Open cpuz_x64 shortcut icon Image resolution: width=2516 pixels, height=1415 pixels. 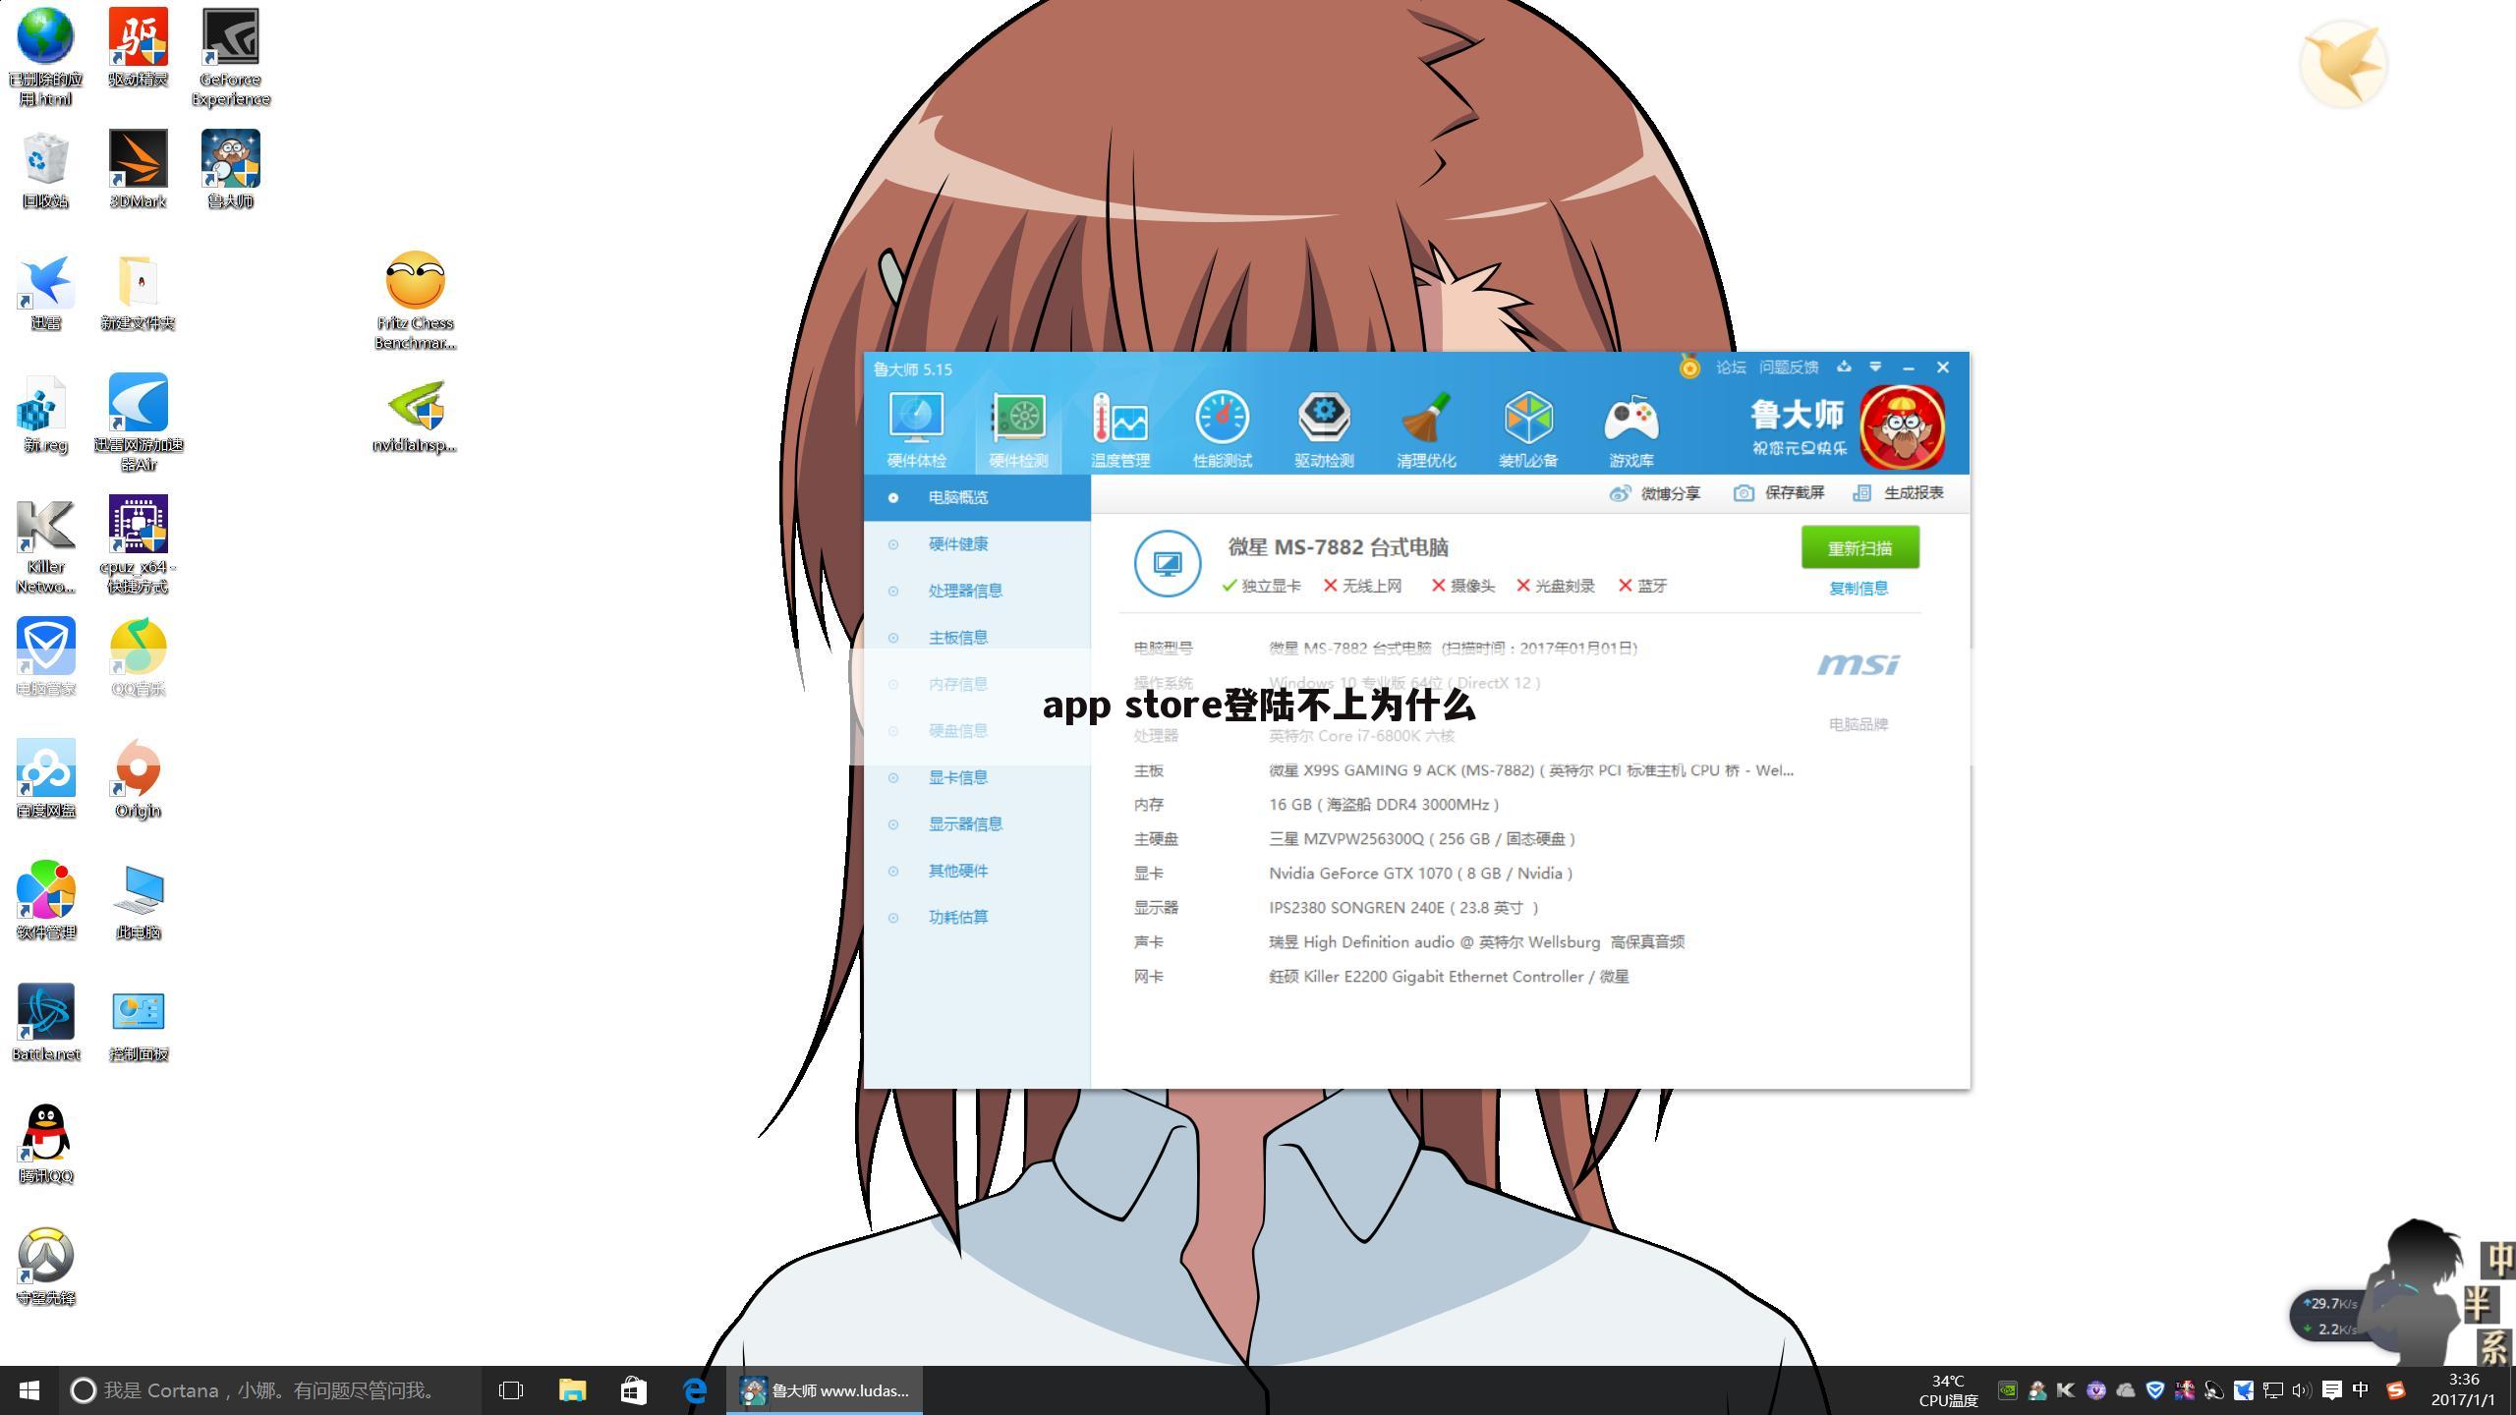coord(138,546)
